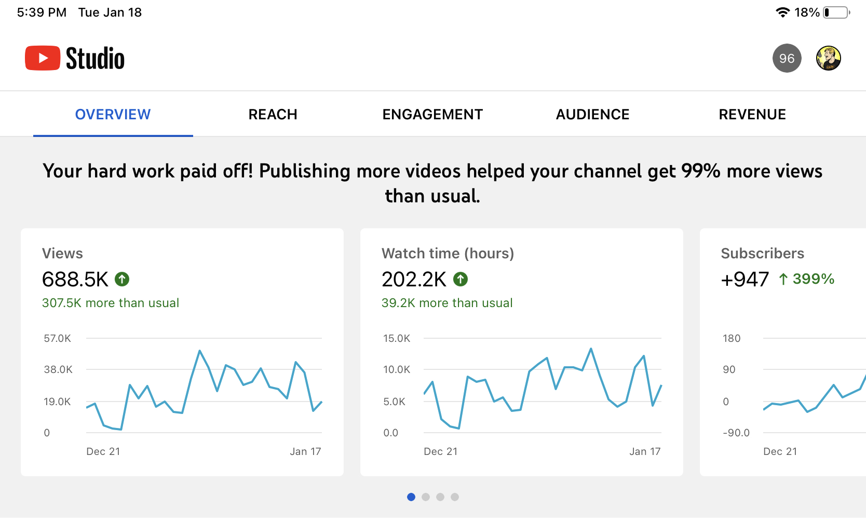Tap the Jan 17 label on Views chart
Screen dimensions: 866x525
pos(305,451)
